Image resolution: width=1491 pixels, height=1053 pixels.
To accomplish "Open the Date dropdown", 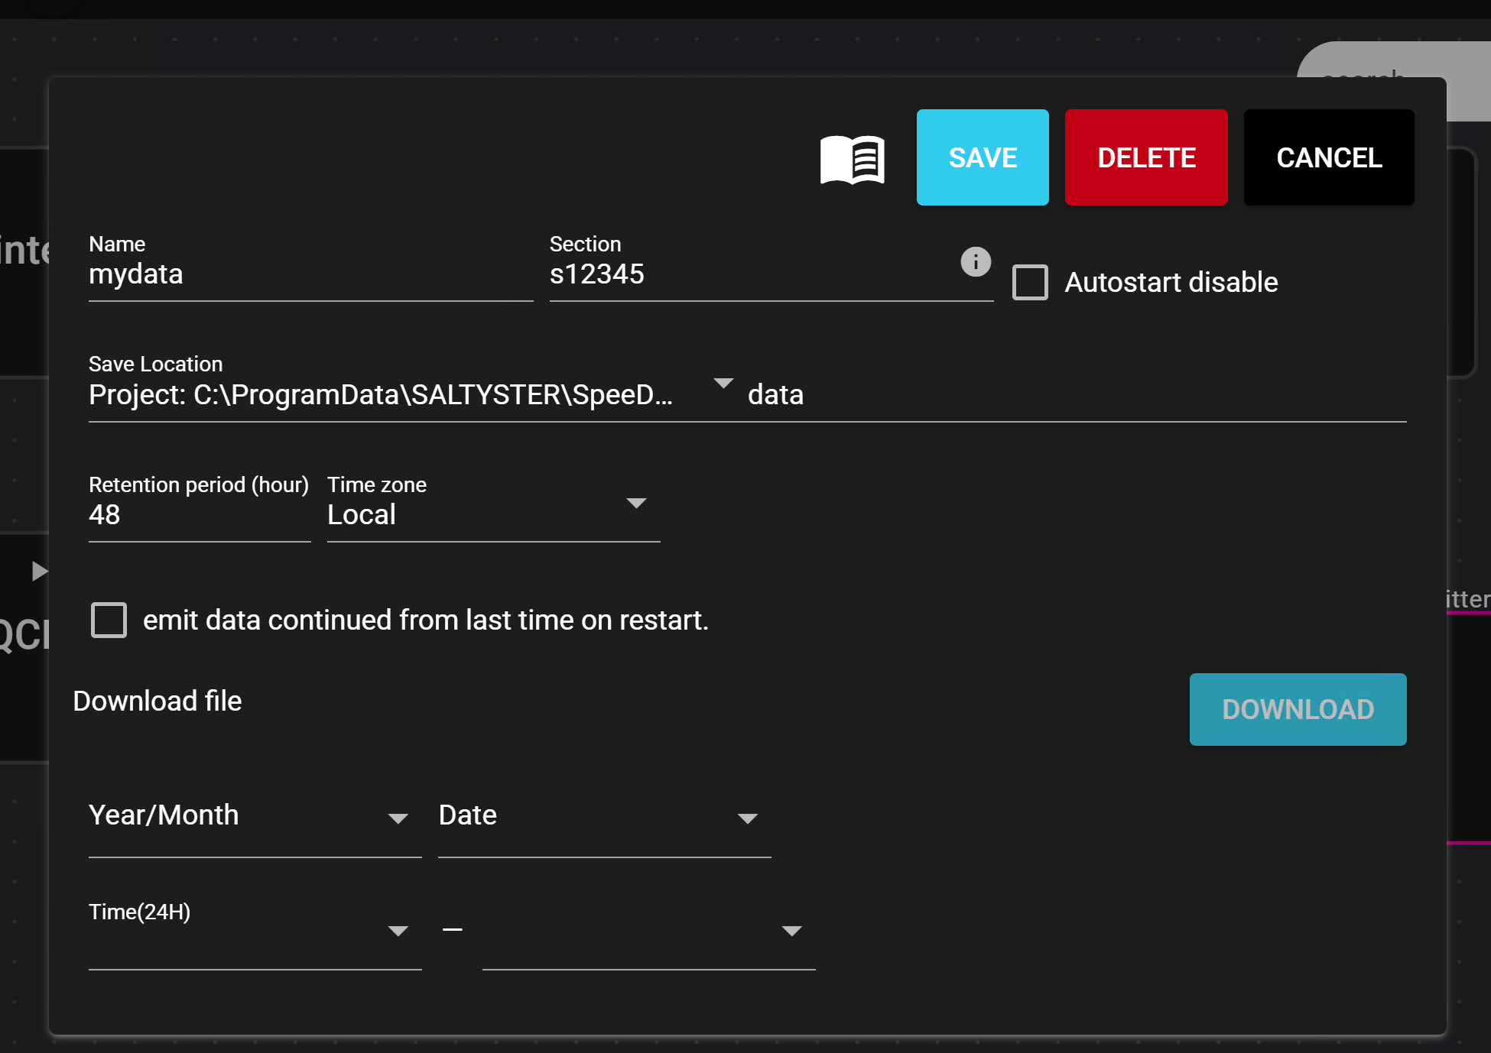I will pyautogui.click(x=747, y=818).
